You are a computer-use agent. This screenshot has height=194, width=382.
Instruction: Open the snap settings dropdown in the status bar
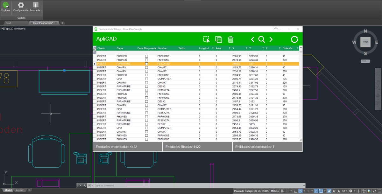[x=291, y=191]
